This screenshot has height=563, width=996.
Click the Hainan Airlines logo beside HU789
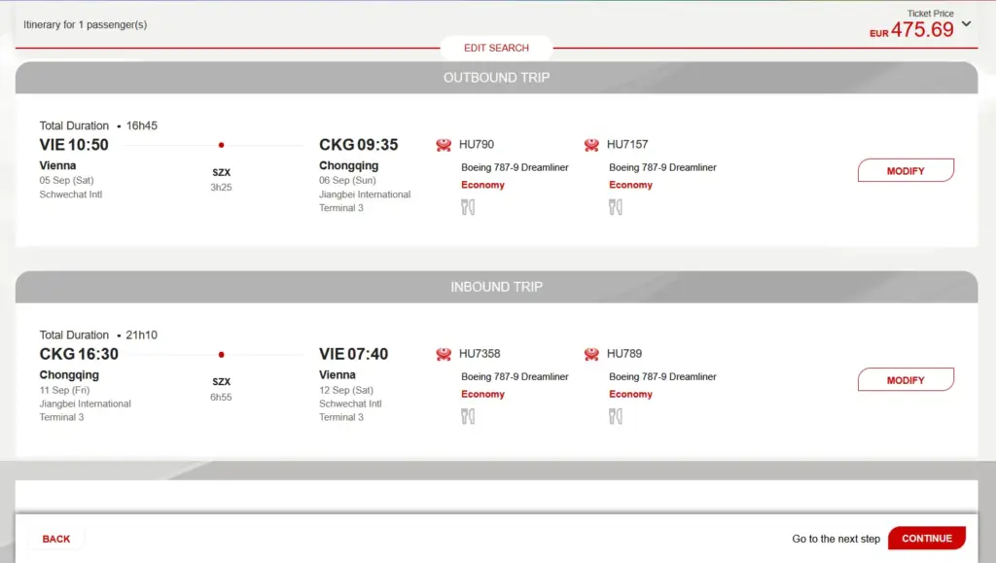591,354
